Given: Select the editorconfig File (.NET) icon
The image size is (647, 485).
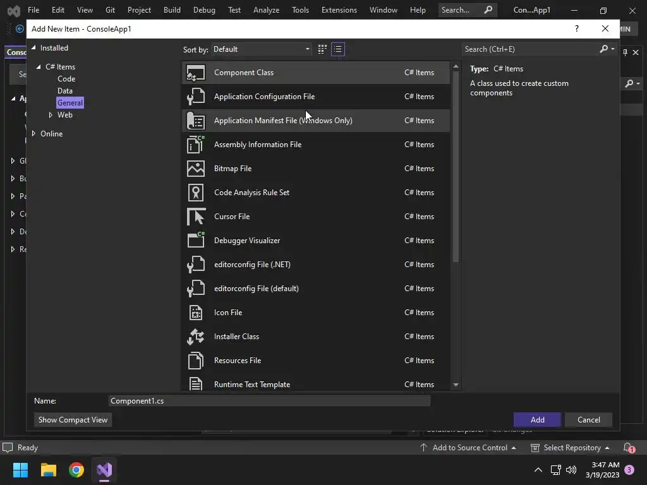Looking at the screenshot, I should coord(196,265).
